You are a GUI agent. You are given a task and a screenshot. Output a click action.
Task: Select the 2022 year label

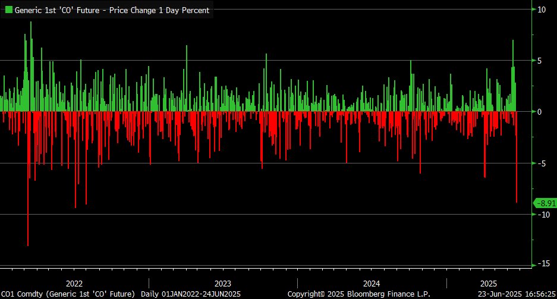(74, 284)
